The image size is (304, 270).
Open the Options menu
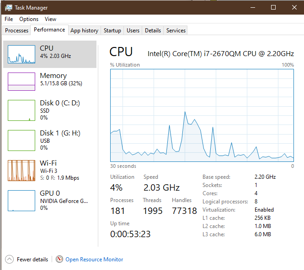(29, 19)
